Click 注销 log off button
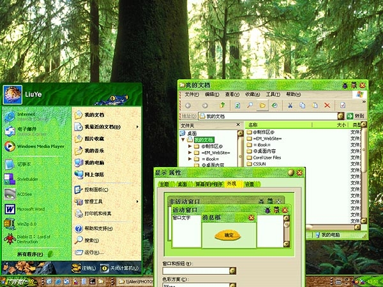The image size is (383, 287). point(84,269)
